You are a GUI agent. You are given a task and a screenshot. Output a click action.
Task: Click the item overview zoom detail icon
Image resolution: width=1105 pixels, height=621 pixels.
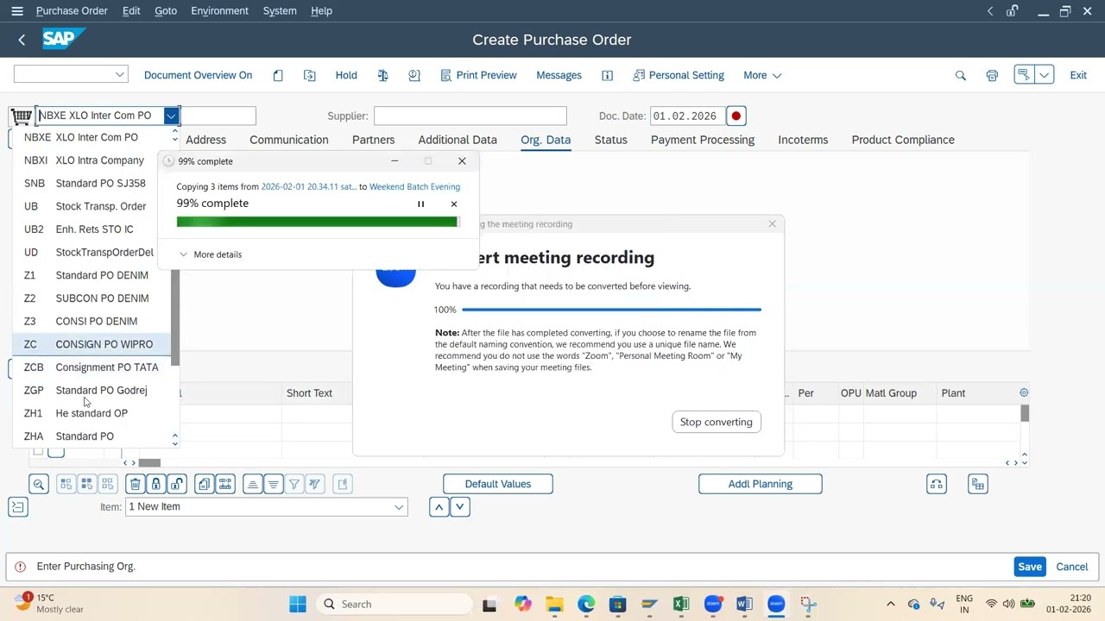39,484
